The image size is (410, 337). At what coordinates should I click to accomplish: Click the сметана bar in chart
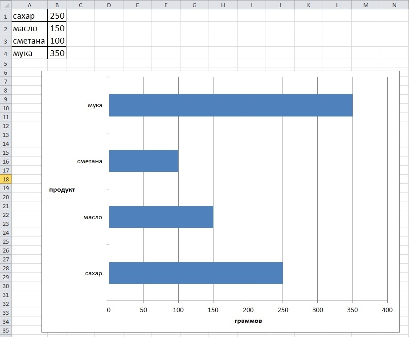point(143,161)
